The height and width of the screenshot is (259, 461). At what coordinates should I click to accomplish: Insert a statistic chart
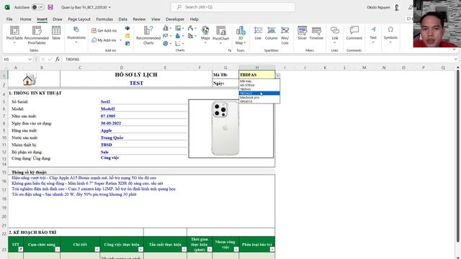pyautogui.click(x=179, y=36)
